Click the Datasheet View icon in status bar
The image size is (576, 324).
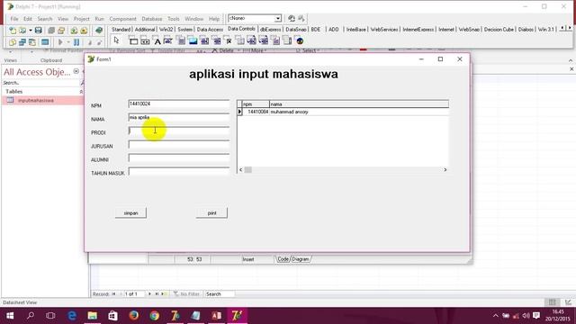[x=552, y=302]
